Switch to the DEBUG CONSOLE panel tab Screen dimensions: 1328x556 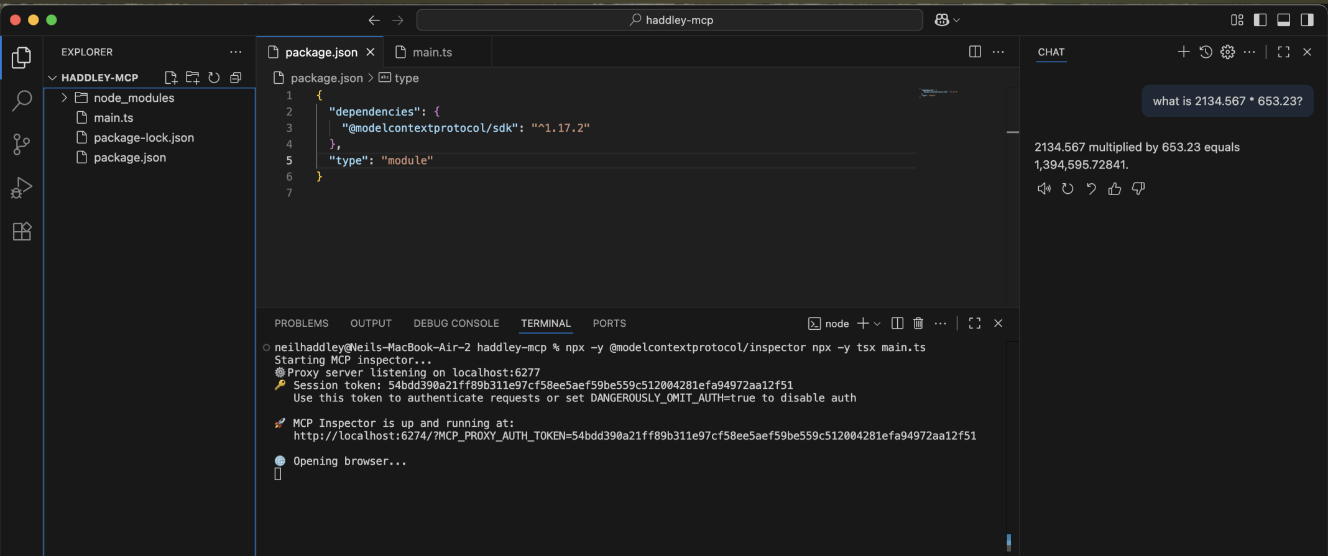[456, 323]
